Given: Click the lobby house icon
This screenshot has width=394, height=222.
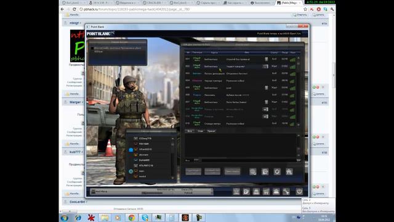Looking at the screenshot, I should coord(289,171).
